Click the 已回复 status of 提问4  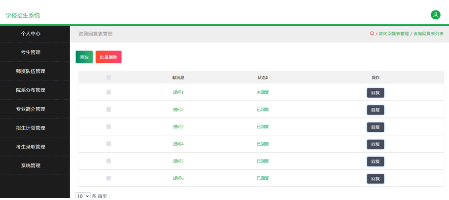tap(263, 144)
